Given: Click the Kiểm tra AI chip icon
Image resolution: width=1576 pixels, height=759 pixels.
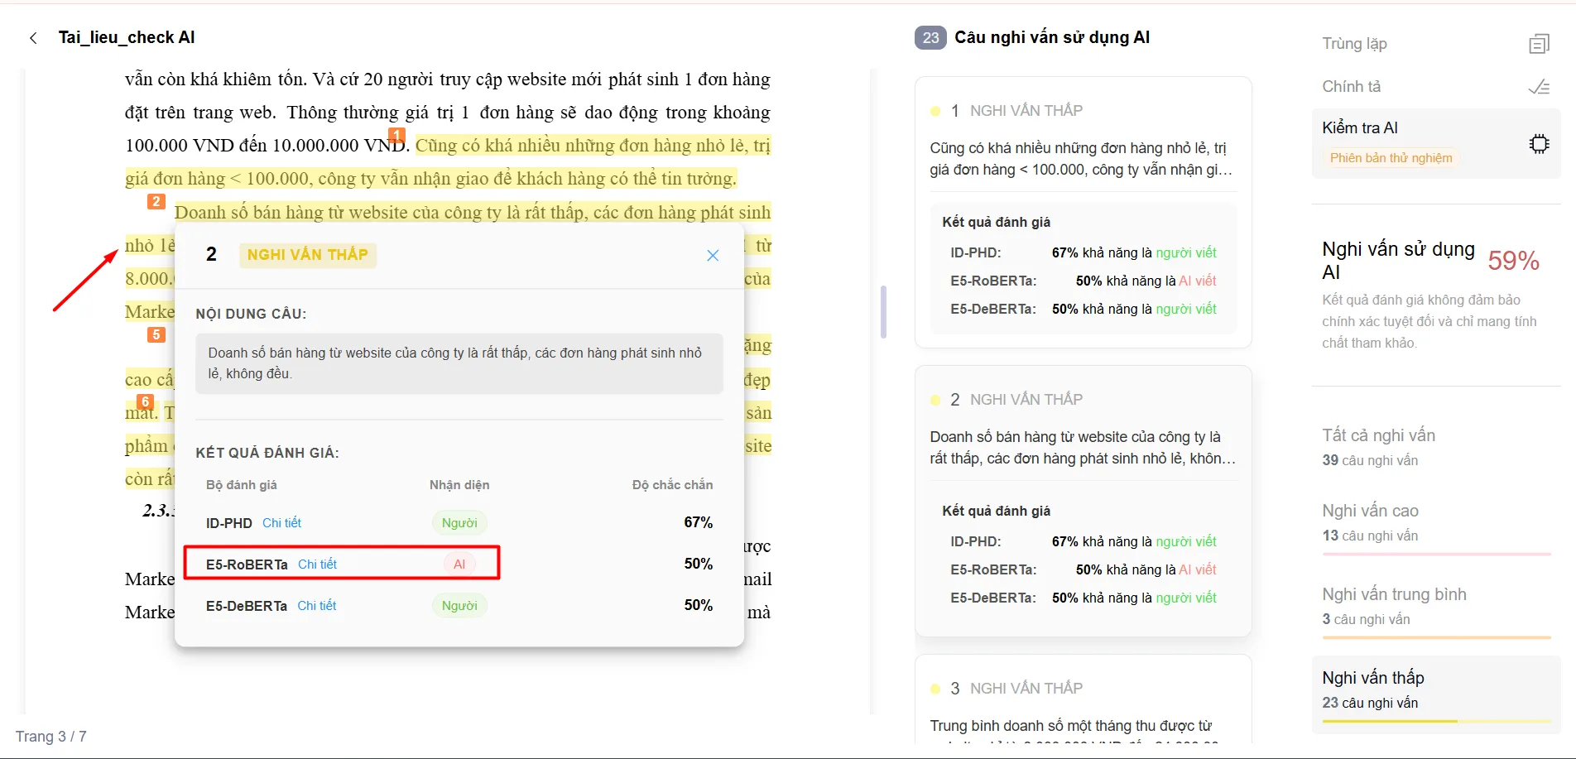Looking at the screenshot, I should (1539, 144).
